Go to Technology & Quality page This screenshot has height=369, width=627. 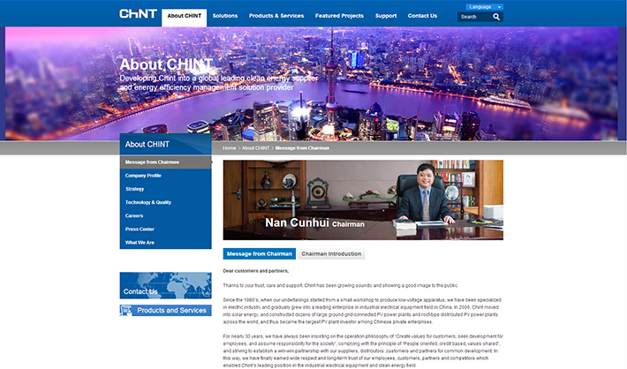click(148, 202)
